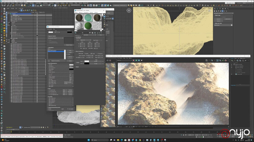
Task: Click the Redo arrow icon
Action: pyautogui.click(x=5, y=5)
